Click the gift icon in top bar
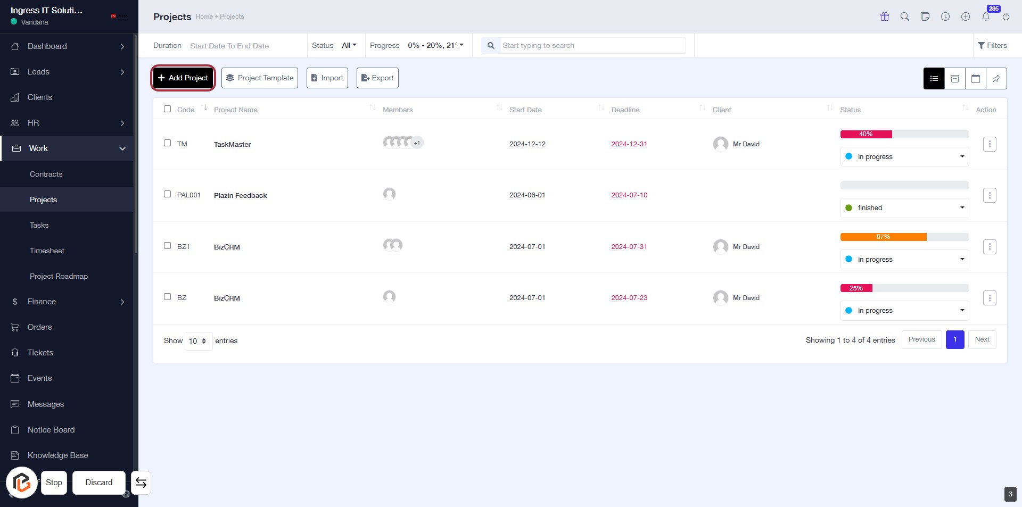The width and height of the screenshot is (1022, 507). pyautogui.click(x=885, y=16)
